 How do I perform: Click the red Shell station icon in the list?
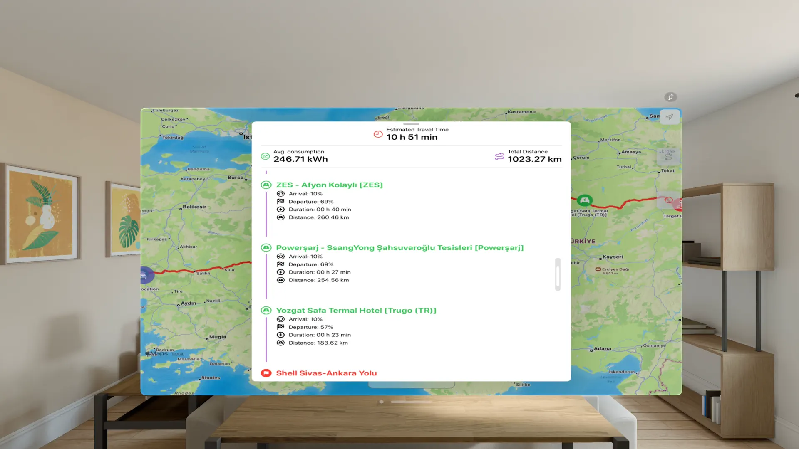pyautogui.click(x=266, y=373)
